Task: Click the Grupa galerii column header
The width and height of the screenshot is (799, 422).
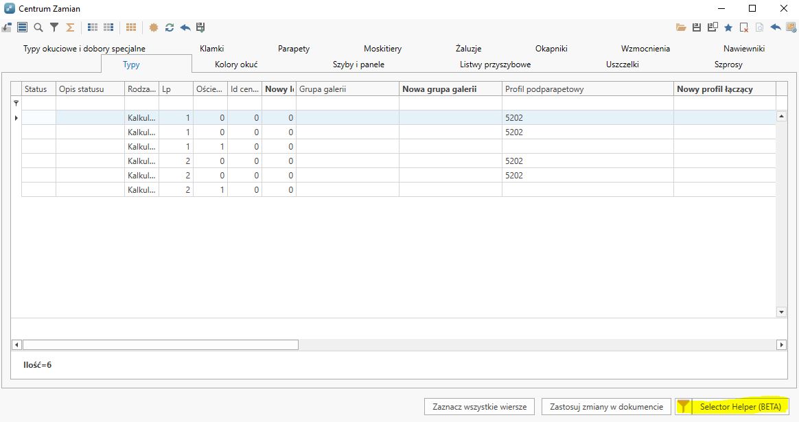Action: [x=347, y=89]
